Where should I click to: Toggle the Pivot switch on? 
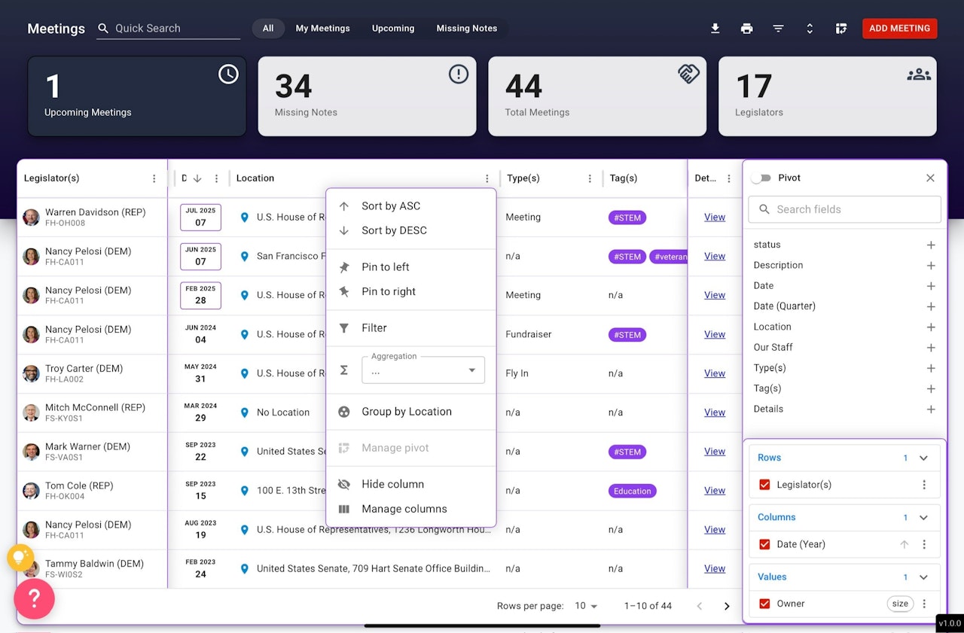point(761,178)
